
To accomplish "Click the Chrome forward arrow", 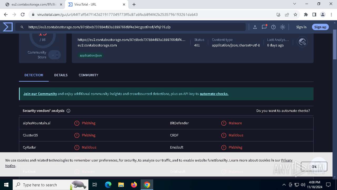I will tap(14, 15).
